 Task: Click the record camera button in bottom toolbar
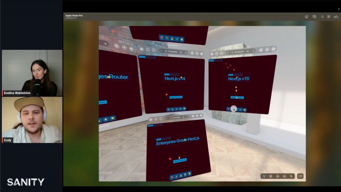(300, 176)
